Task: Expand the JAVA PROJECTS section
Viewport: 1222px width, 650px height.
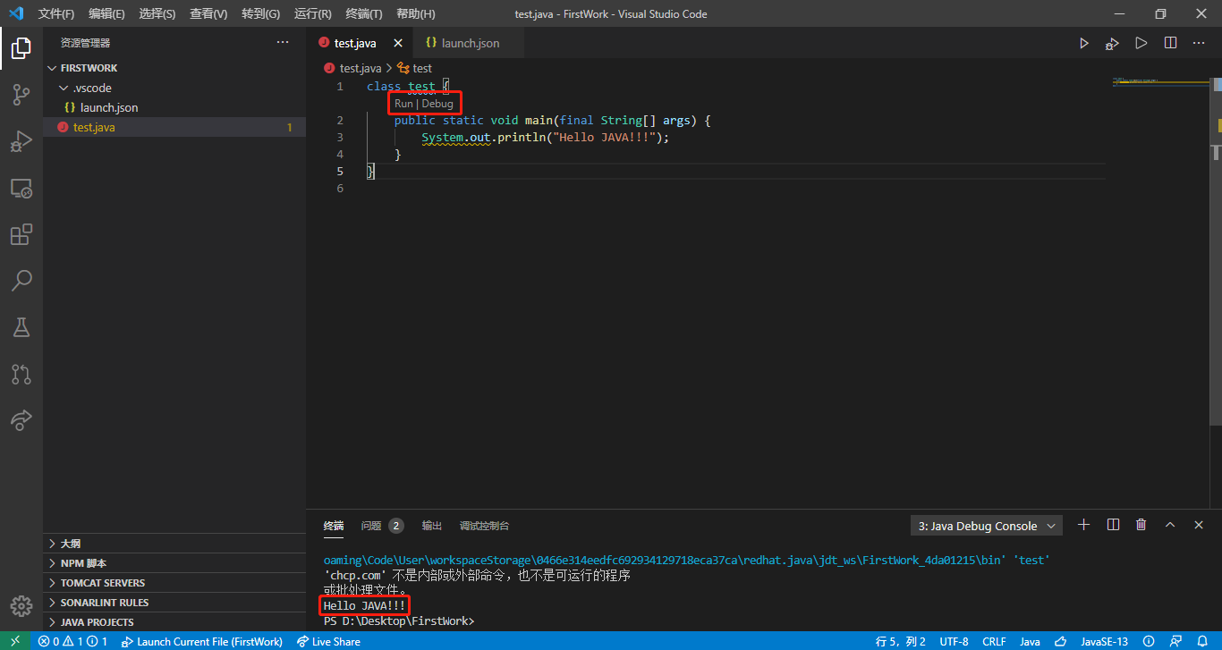Action: tap(174, 622)
